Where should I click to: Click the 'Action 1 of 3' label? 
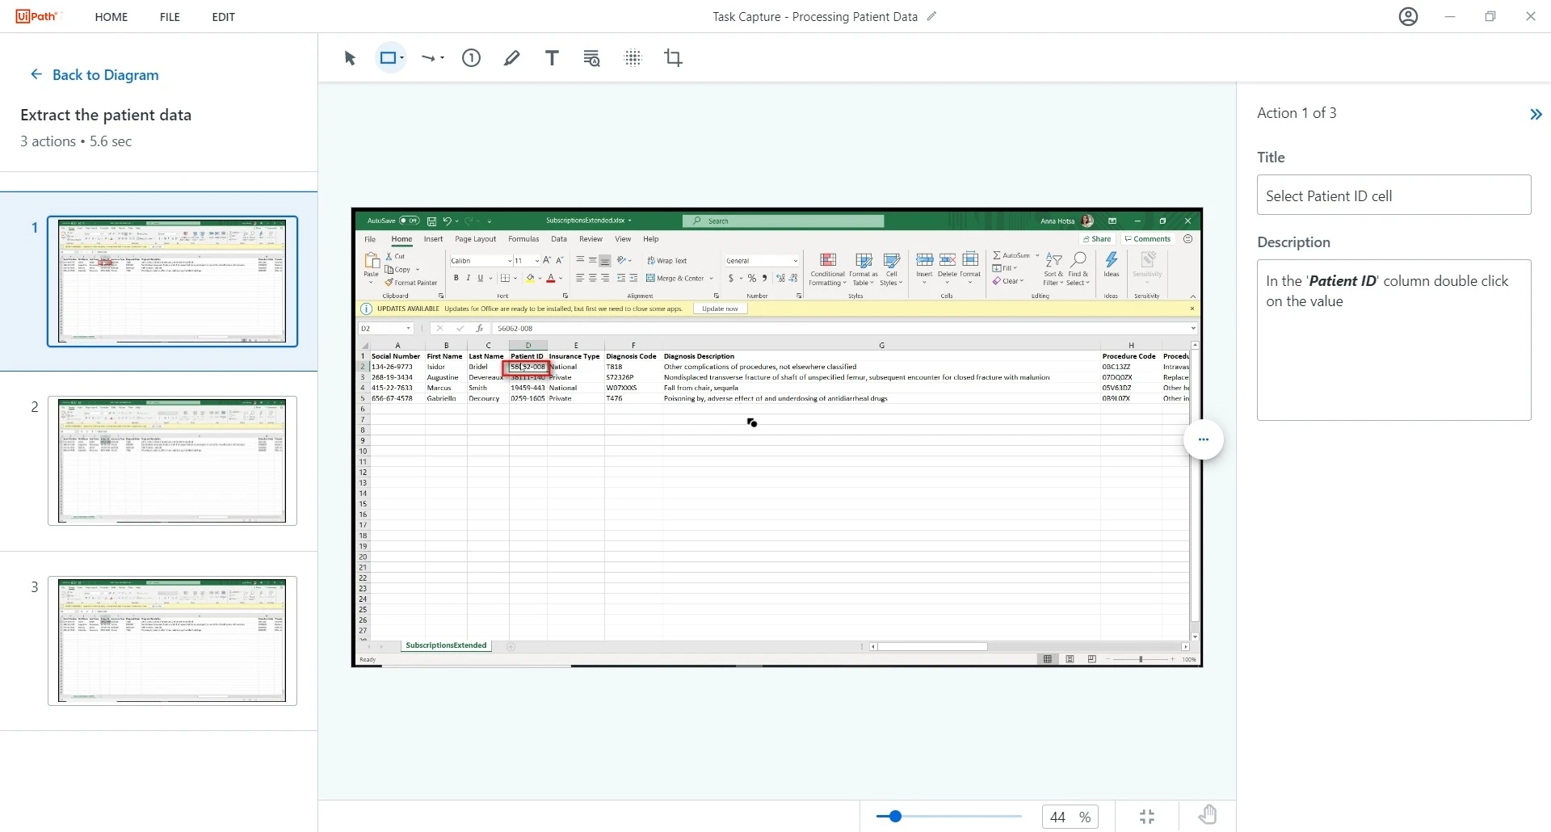pyautogui.click(x=1297, y=113)
